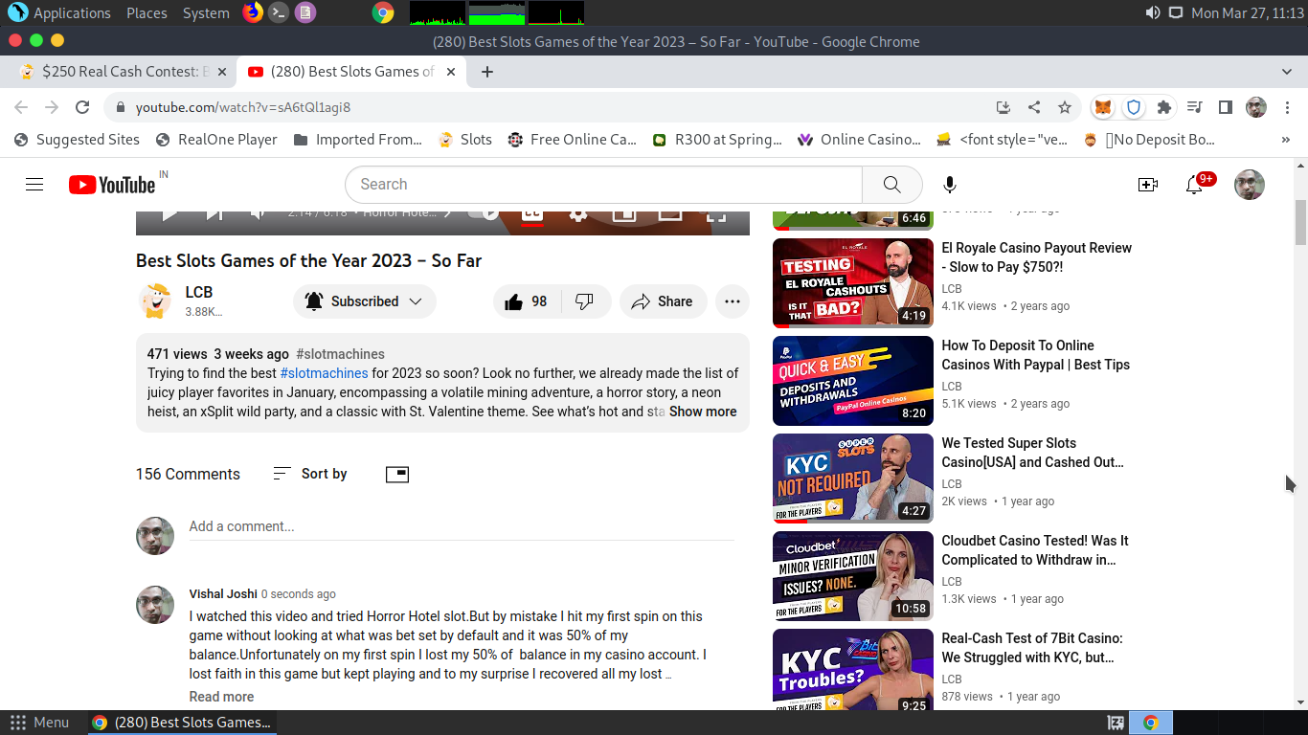
Task: Open El Royale Casino Payout Review thumbnail
Action: 853,282
